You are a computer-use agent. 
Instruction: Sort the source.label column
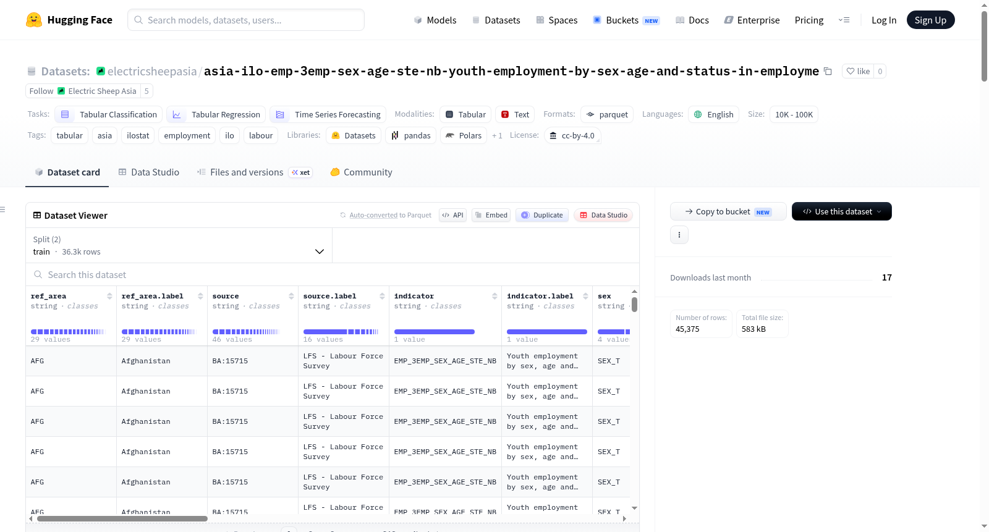click(382, 297)
